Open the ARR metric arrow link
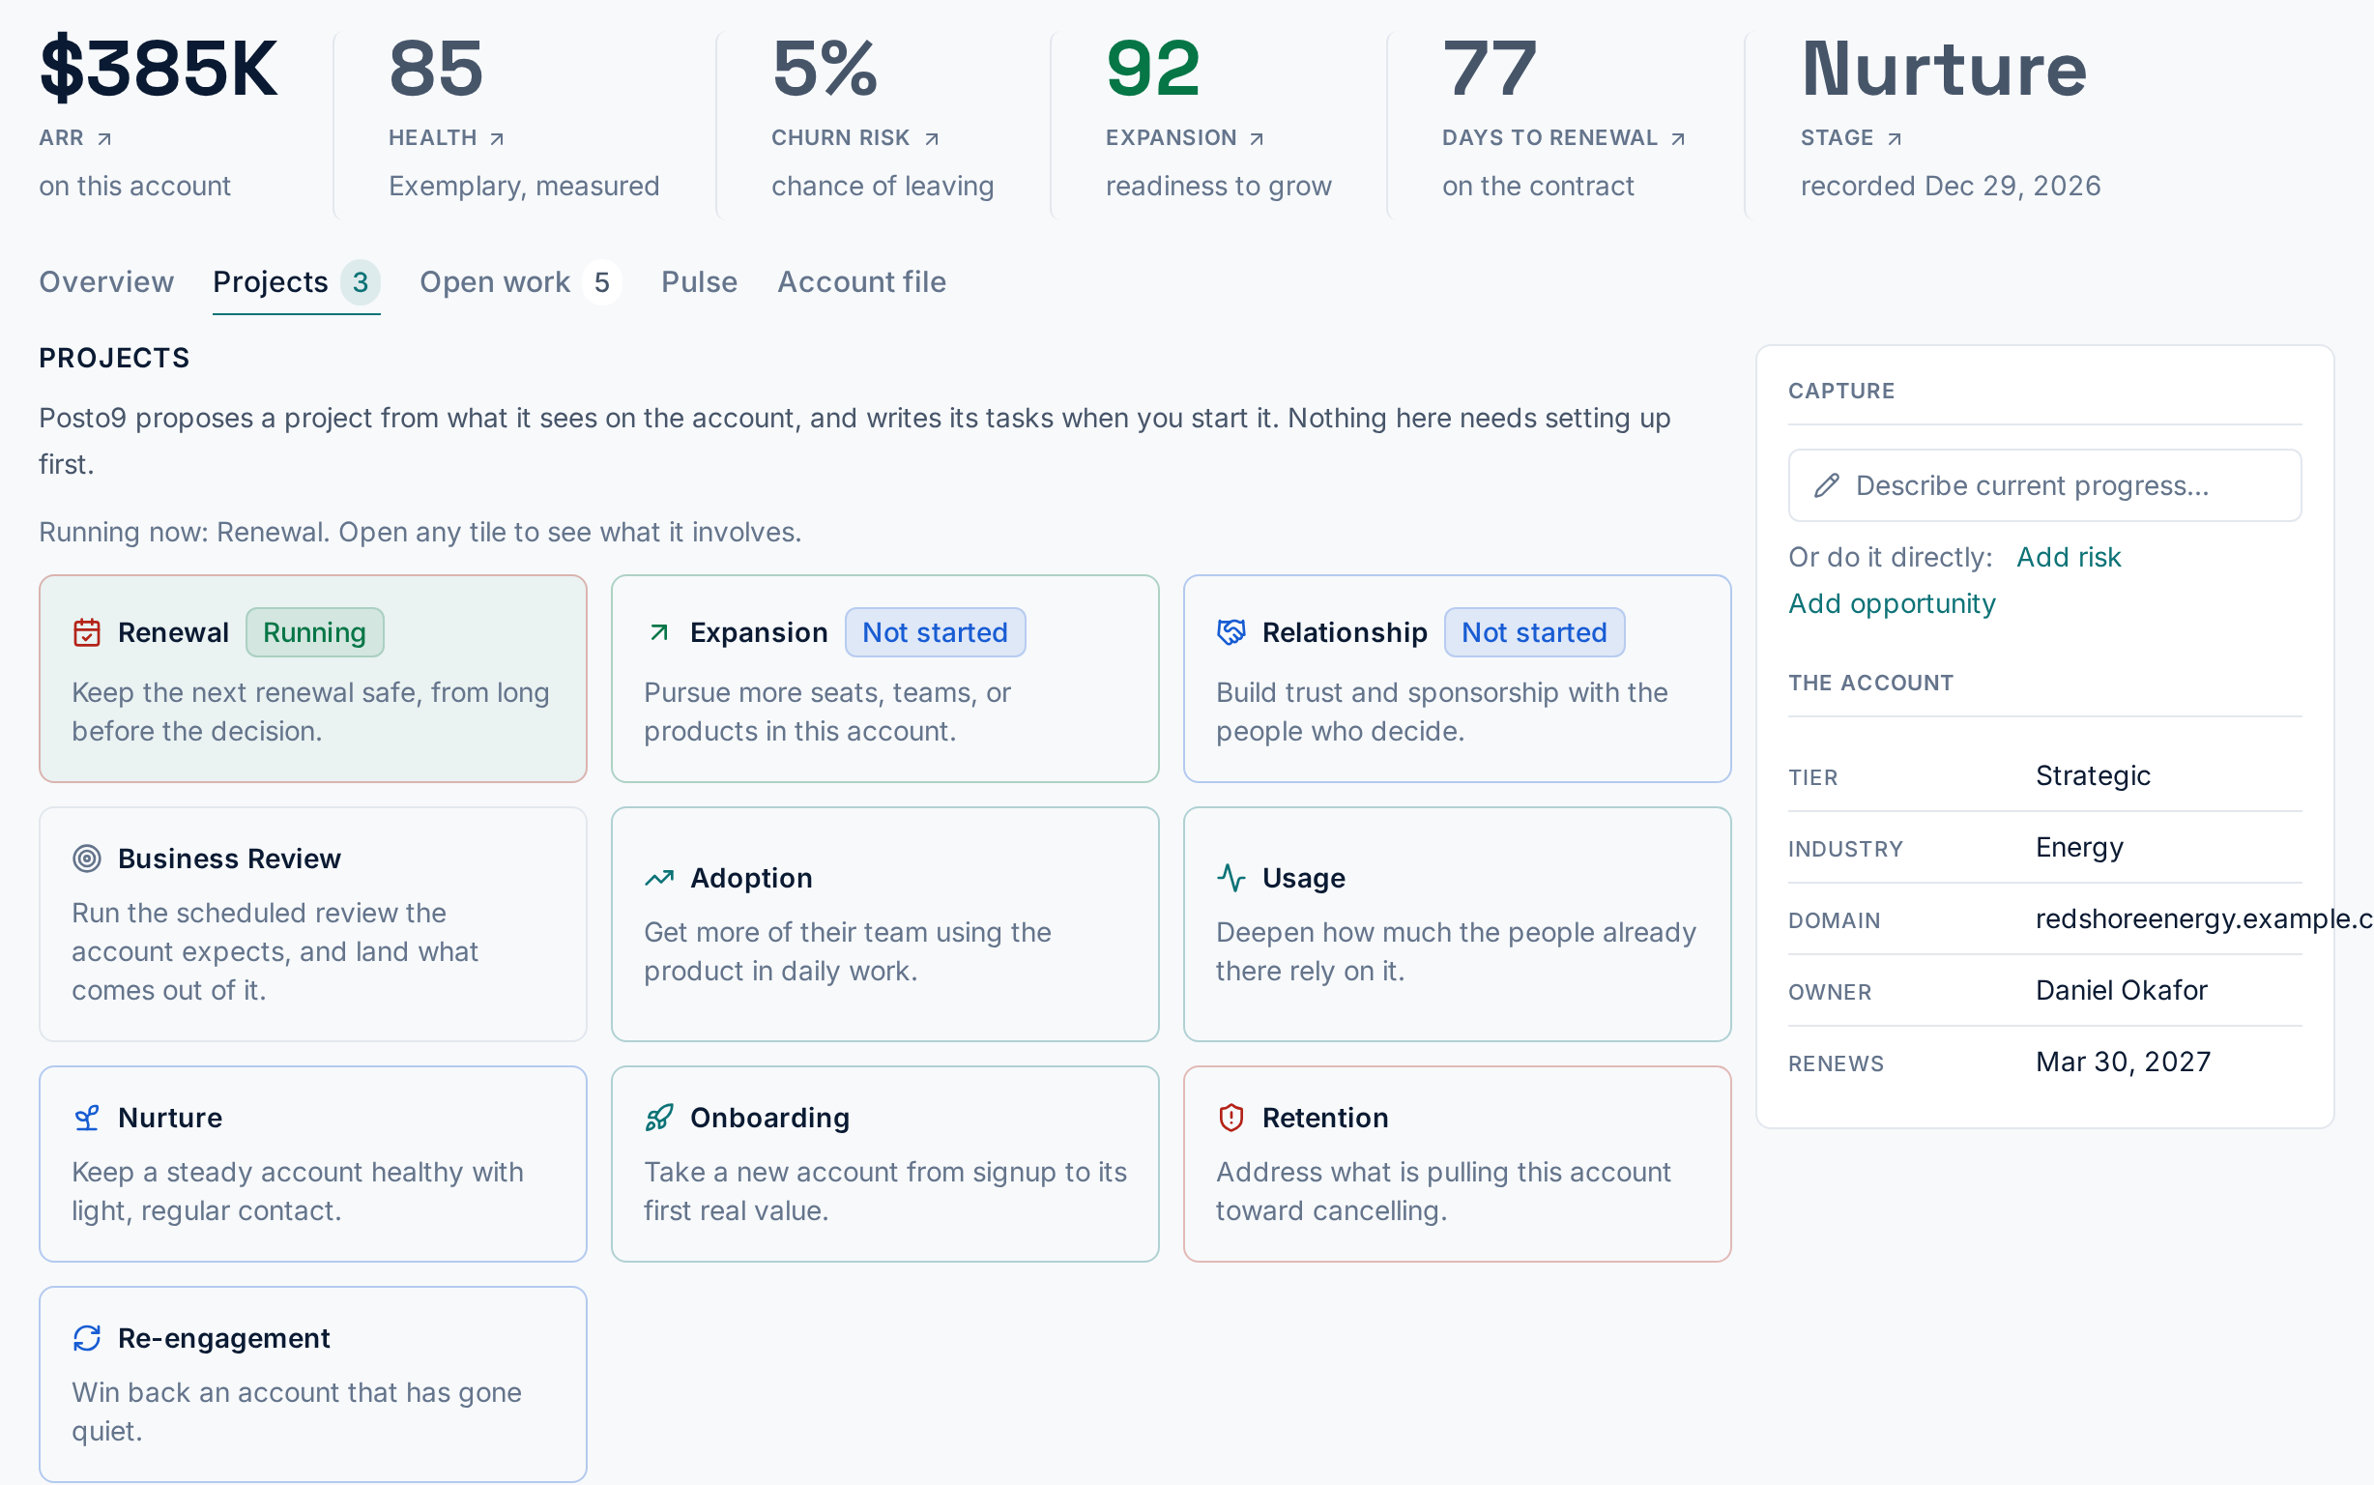2374x1485 pixels. tap(104, 138)
